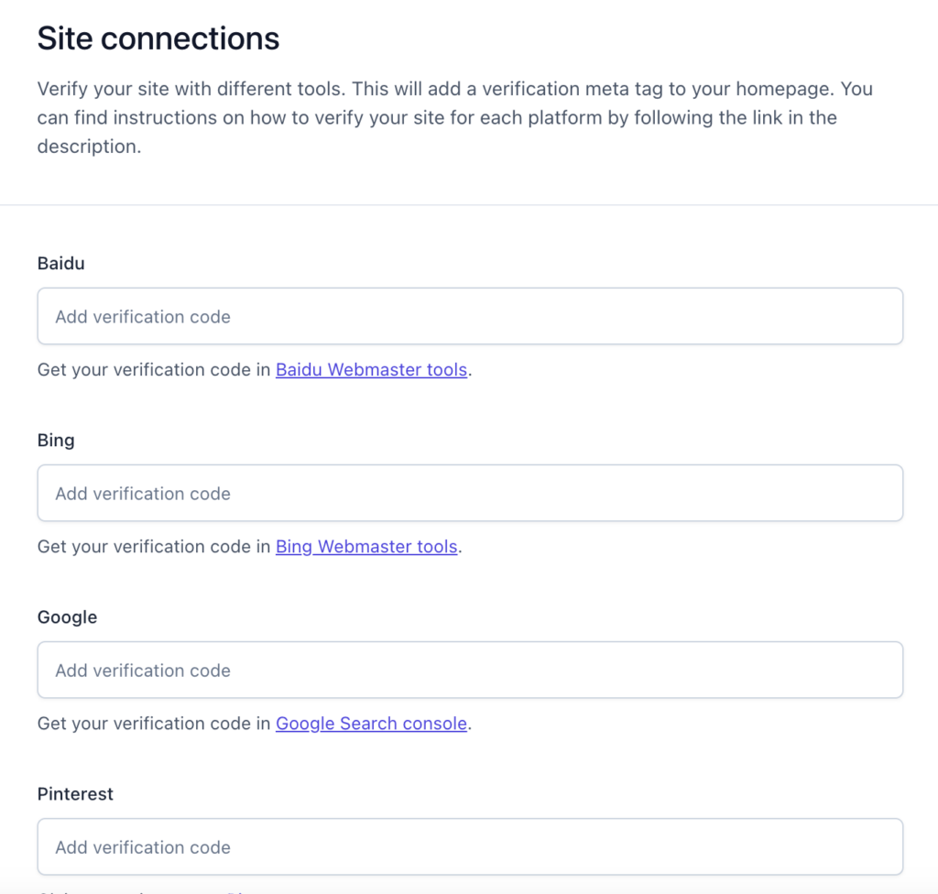Click the Baidu field label
Image resolution: width=938 pixels, height=894 pixels.
pyautogui.click(x=61, y=263)
